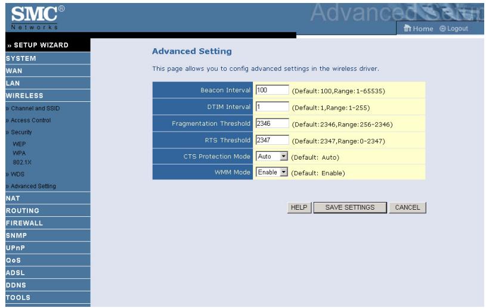Open the WPA security page
This screenshot has height=308, width=486.
[x=19, y=153]
